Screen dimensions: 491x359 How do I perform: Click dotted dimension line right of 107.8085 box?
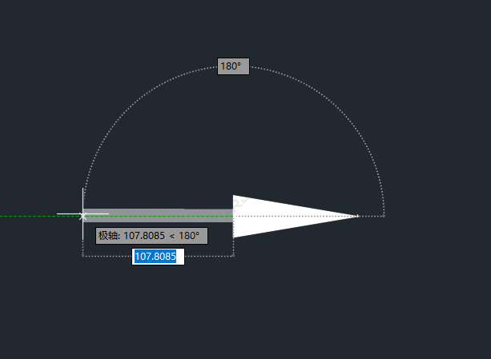[x=208, y=256]
